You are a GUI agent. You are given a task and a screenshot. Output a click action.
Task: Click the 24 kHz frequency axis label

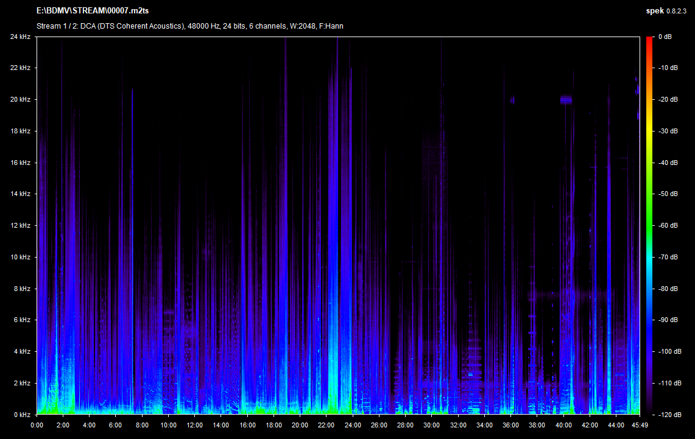pyautogui.click(x=21, y=37)
